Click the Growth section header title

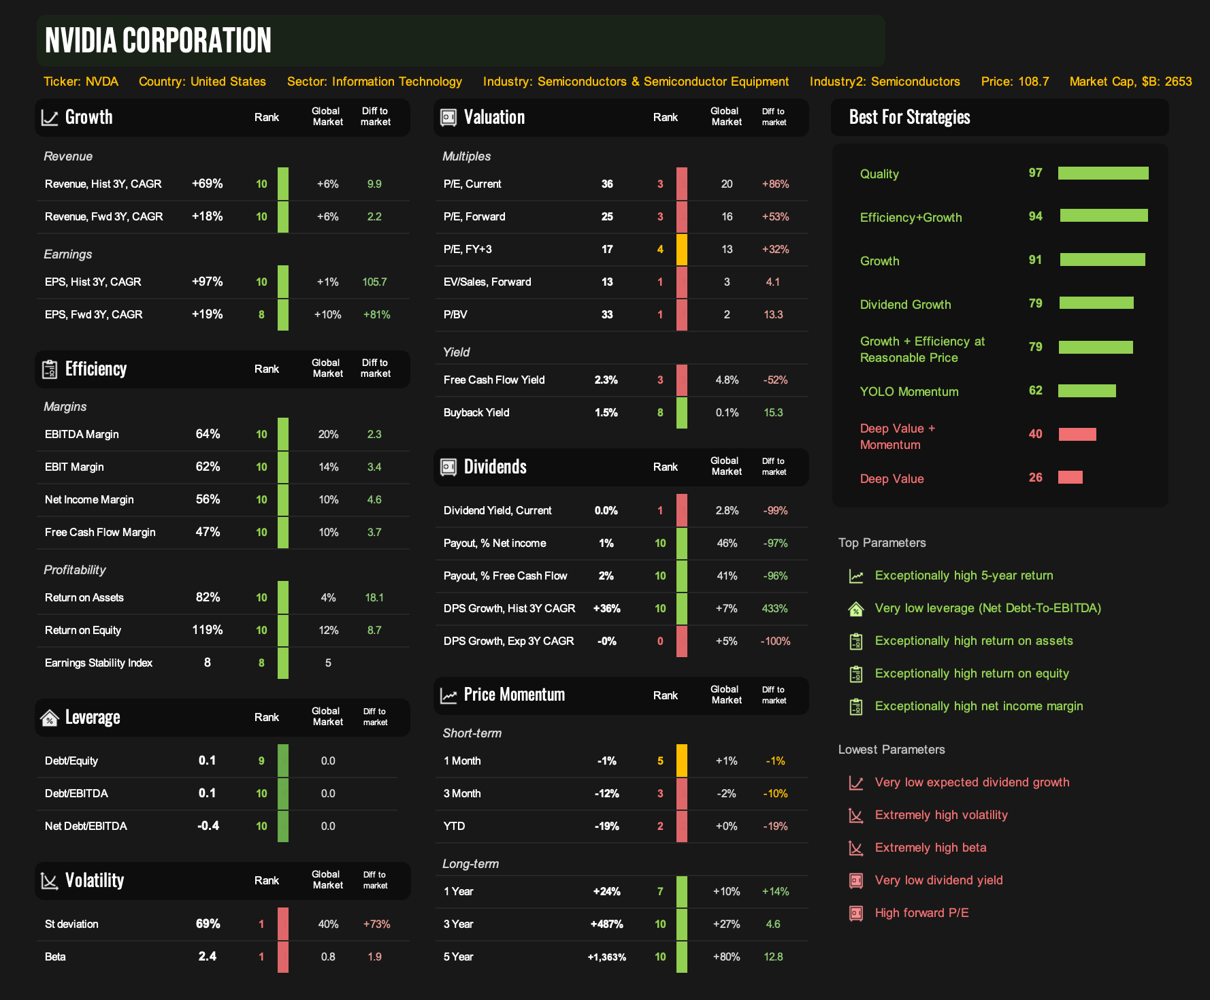(x=88, y=117)
